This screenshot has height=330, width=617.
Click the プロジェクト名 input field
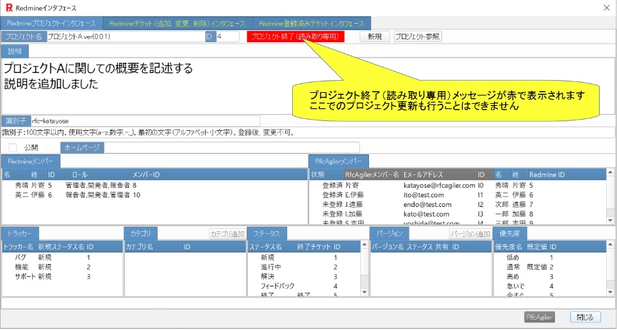tap(126, 37)
